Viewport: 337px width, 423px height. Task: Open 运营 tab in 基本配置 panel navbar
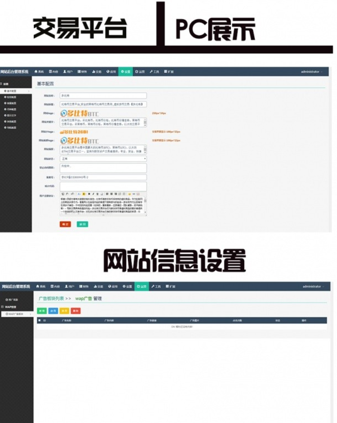pos(140,72)
